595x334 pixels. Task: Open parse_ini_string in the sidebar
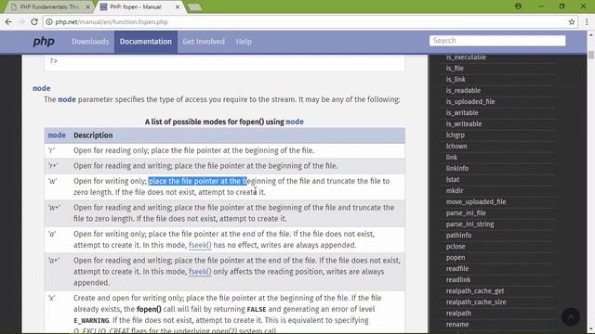pyautogui.click(x=469, y=225)
